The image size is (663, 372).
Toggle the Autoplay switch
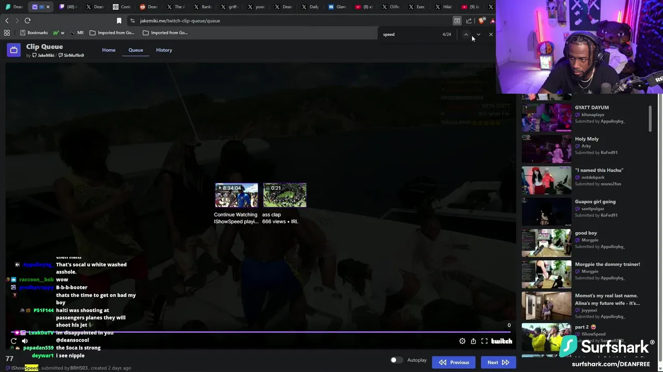[396, 360]
